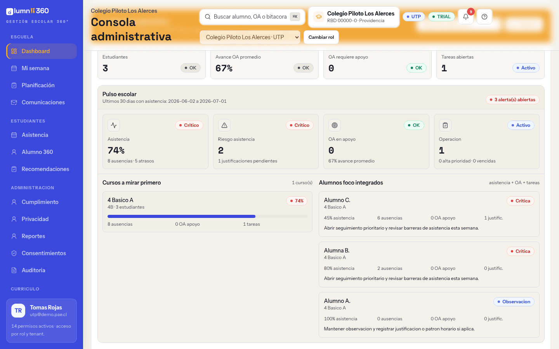The height and width of the screenshot is (349, 559).
Task: Click the 74% badge on 4 Basico A
Action: pos(297,201)
